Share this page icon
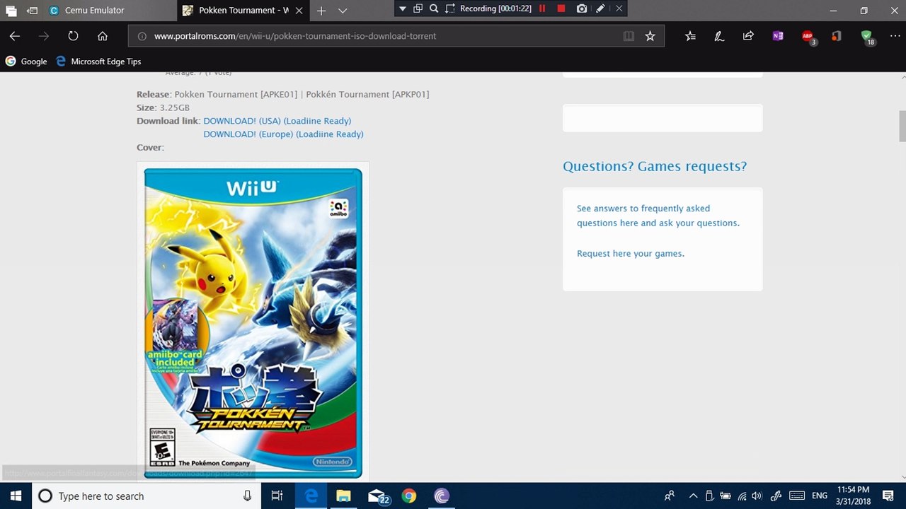The height and width of the screenshot is (509, 906). tap(748, 36)
